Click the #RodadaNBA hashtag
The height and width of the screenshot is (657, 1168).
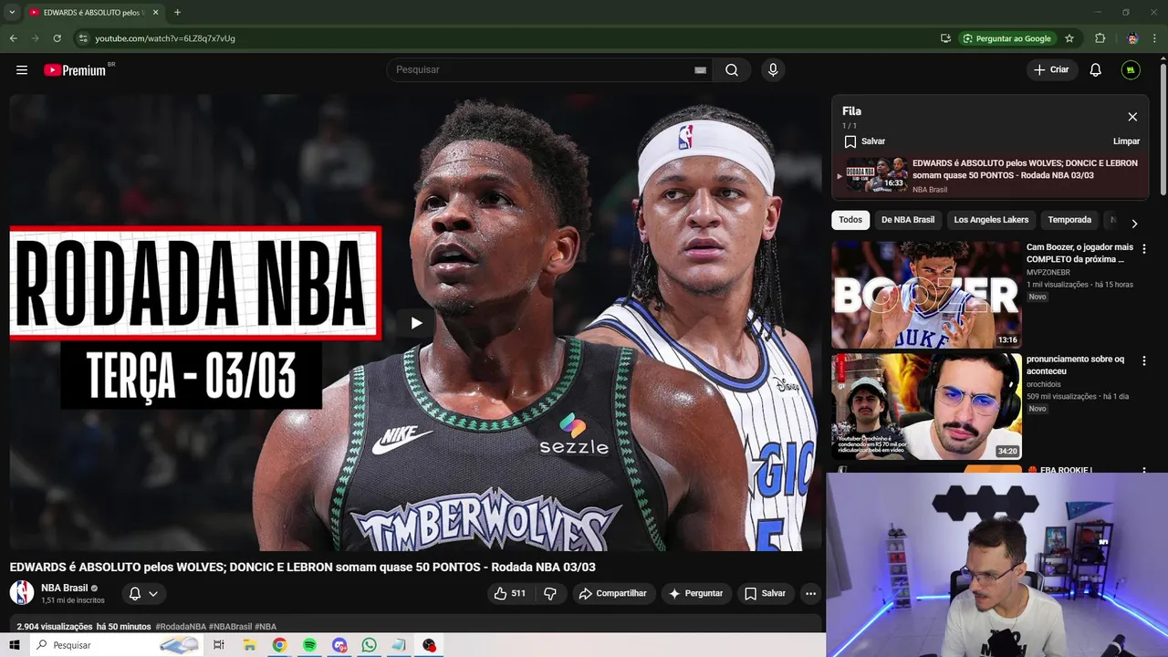181,627
